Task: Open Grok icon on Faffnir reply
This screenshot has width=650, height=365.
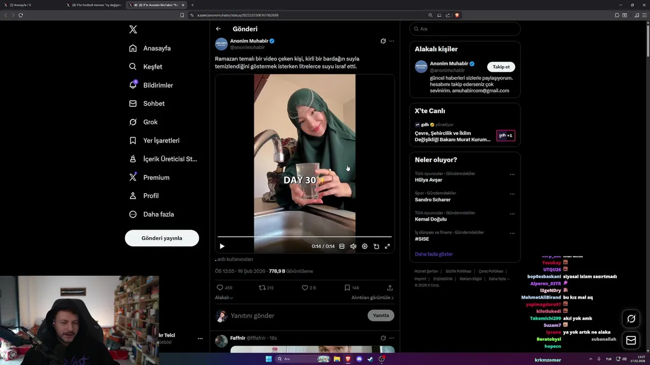Action: [383, 338]
